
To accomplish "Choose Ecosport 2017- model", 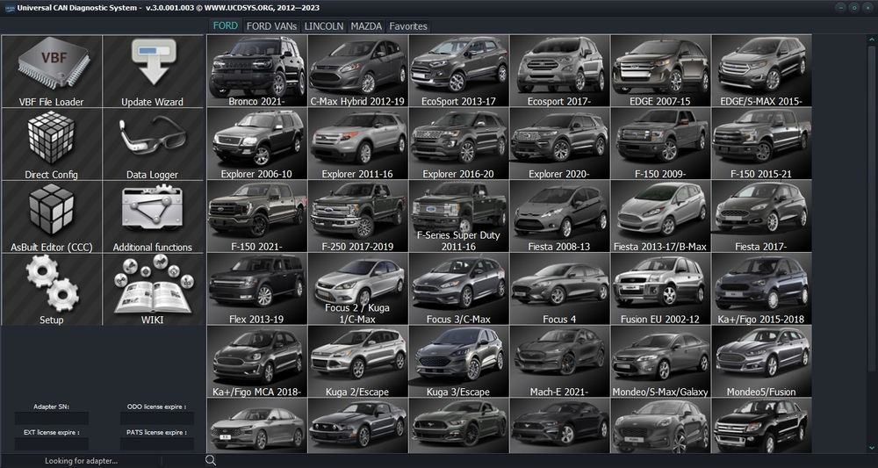I will click(x=559, y=71).
